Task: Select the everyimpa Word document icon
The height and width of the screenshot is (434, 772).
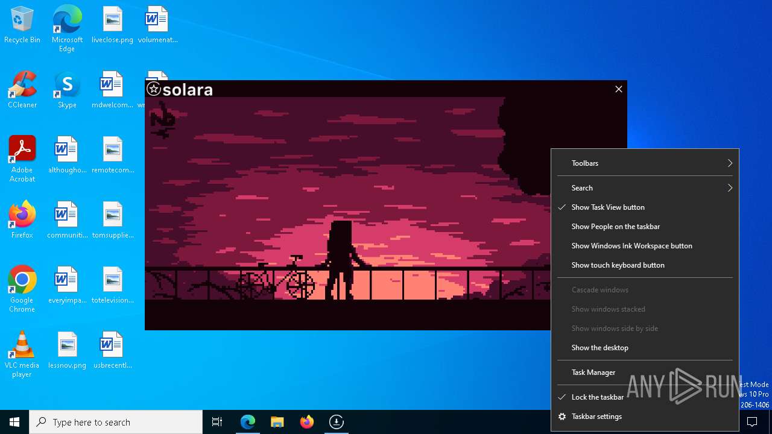Action: point(67,286)
